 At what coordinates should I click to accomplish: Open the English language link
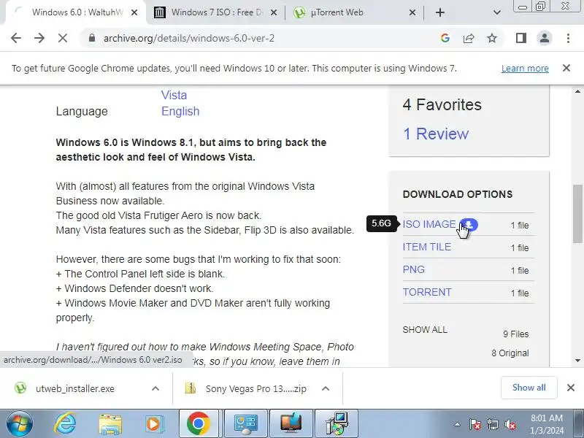[180, 112]
